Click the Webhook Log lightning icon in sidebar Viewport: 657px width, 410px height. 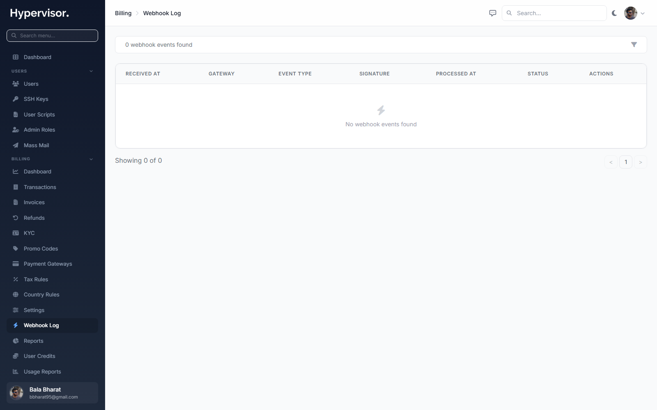click(x=16, y=325)
